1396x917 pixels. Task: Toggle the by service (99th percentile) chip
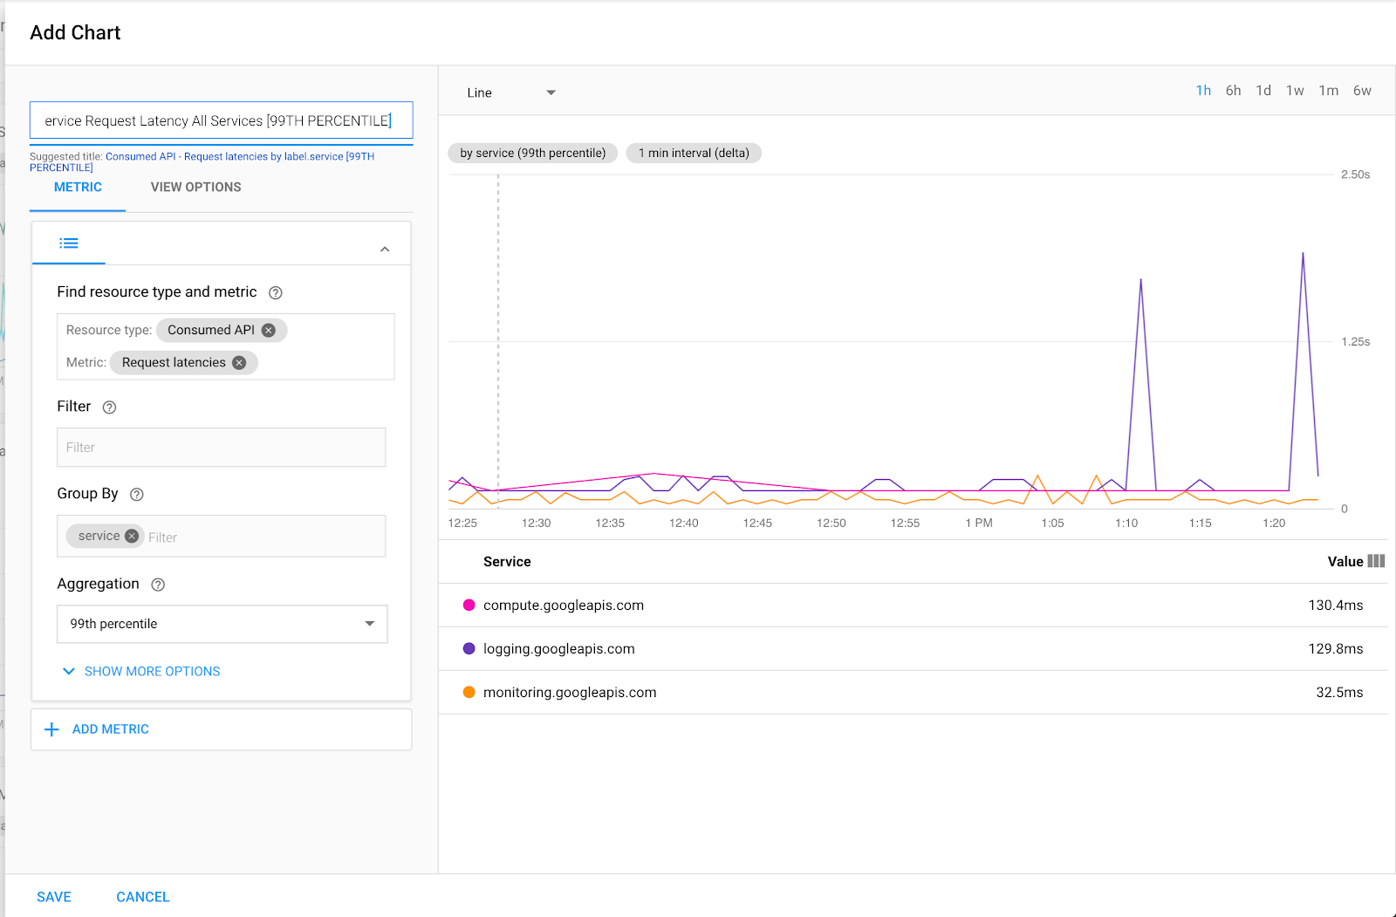tap(532, 153)
